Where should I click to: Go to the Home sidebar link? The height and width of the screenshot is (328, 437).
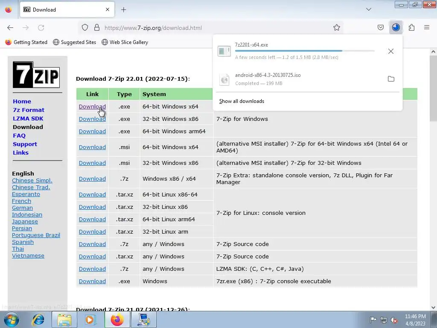(x=22, y=102)
